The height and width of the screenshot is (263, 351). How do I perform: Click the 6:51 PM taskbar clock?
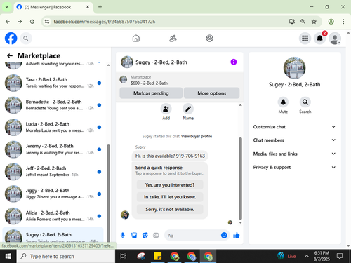[322, 256]
